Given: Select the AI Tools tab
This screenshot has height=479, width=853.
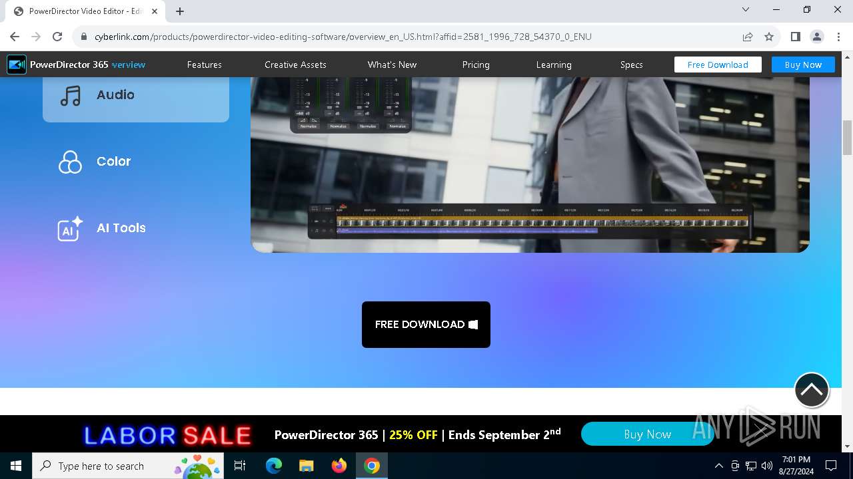Looking at the screenshot, I should click(x=136, y=228).
